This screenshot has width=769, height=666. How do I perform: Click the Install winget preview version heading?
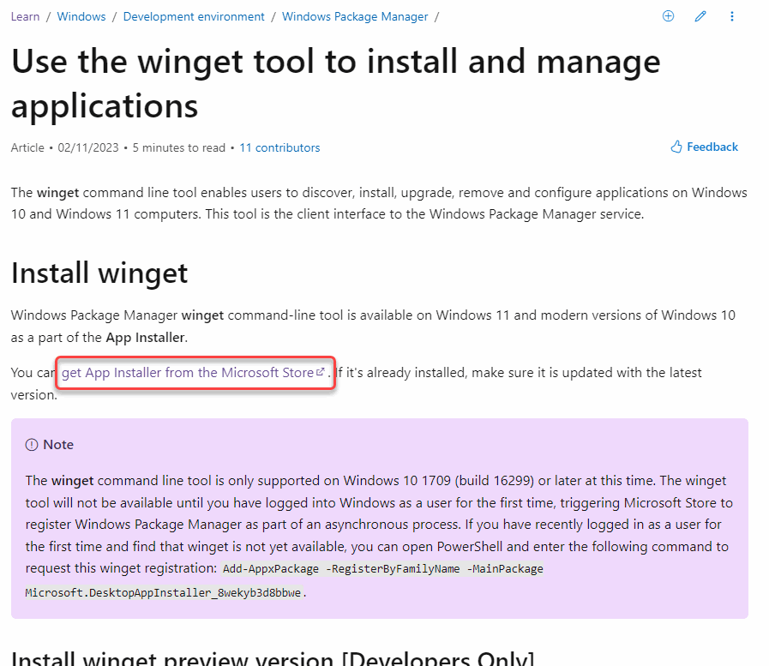(273, 657)
